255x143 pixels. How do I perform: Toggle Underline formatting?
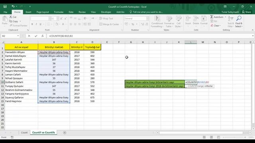pyautogui.click(x=40, y=24)
